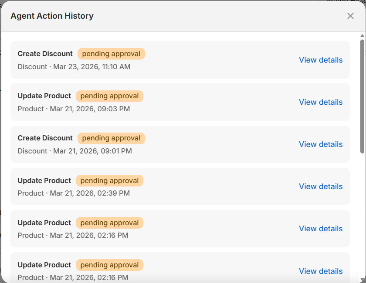This screenshot has height=283, width=366.
Task: Click pending approval badge on 11:10 AM discount
Action: 111,54
